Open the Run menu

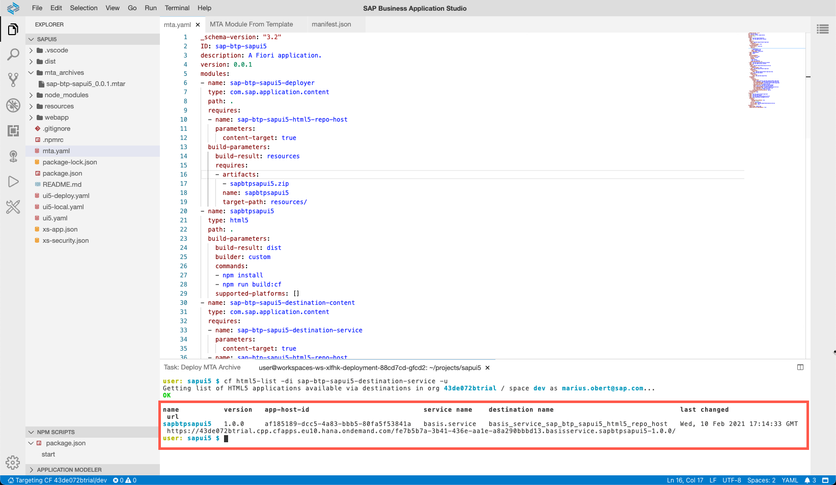pos(151,8)
